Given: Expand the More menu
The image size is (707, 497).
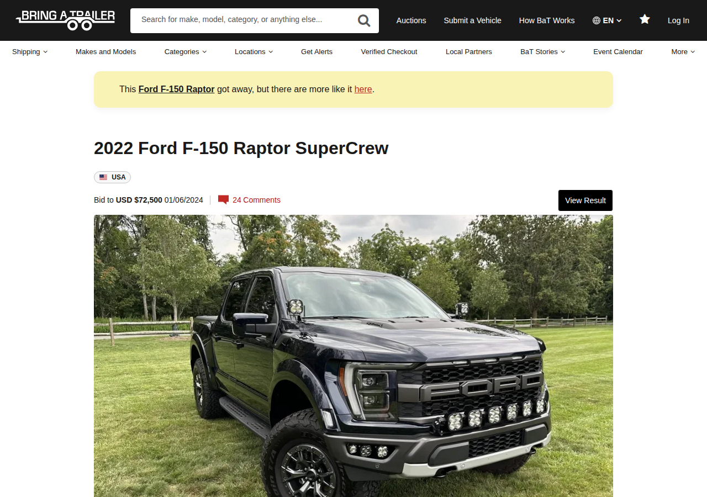Looking at the screenshot, I should [x=683, y=51].
